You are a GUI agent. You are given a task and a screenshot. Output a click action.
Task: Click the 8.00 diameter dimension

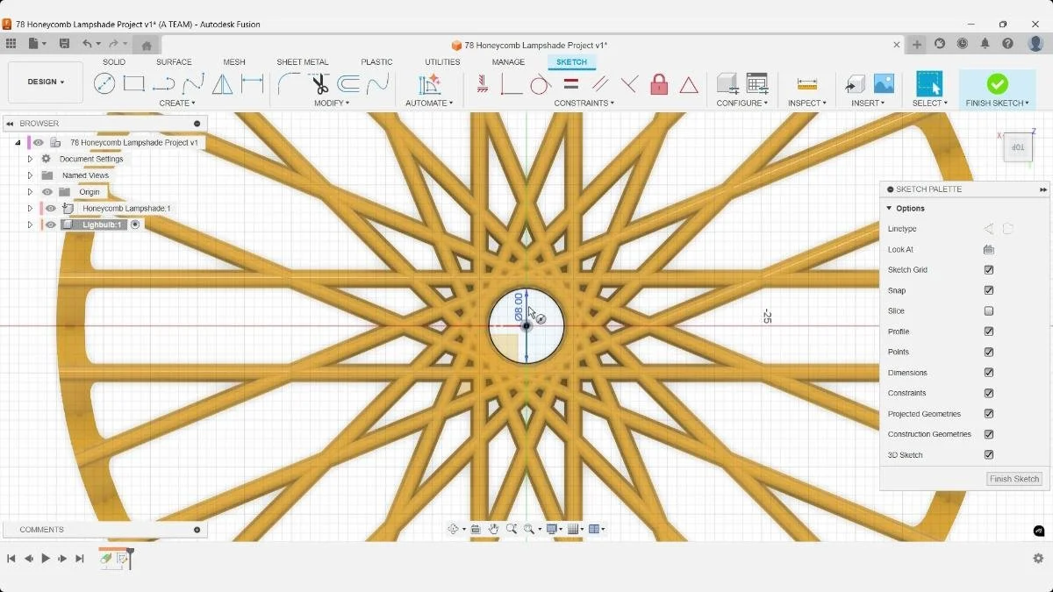519,307
